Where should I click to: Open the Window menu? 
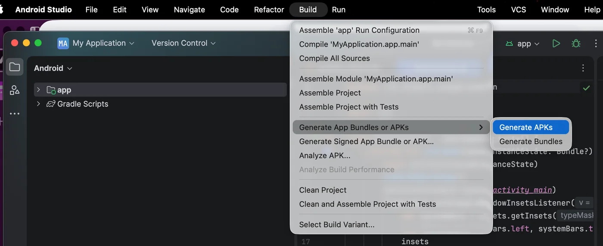(x=555, y=9)
